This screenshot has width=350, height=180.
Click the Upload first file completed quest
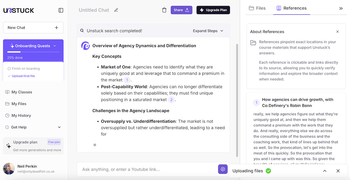click(21, 76)
